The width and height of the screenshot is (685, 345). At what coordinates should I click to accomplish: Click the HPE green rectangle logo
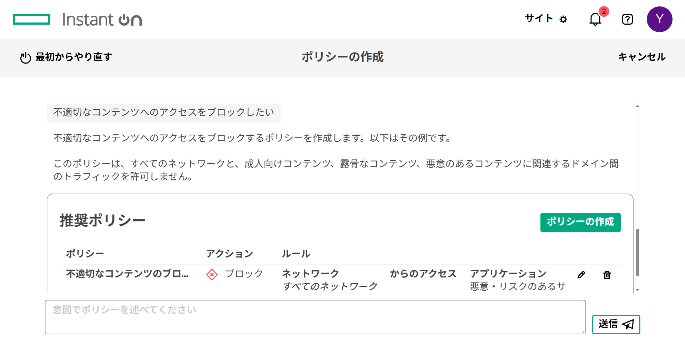(31, 19)
